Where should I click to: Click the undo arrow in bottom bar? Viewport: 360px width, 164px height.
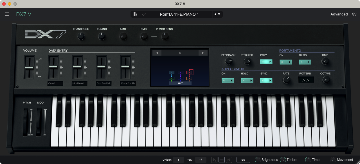click(x=214, y=160)
